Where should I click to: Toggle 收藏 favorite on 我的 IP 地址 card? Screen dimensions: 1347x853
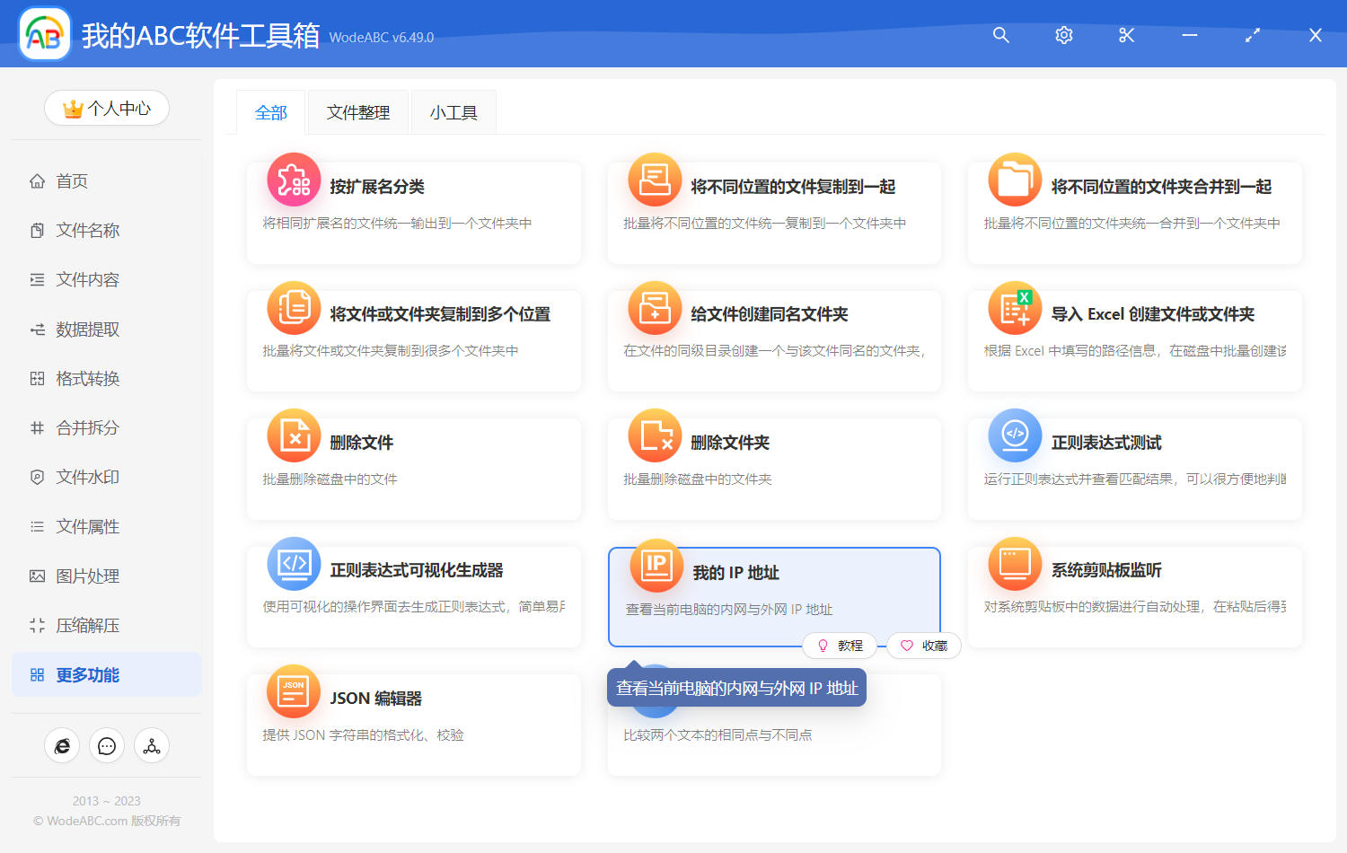coord(923,646)
